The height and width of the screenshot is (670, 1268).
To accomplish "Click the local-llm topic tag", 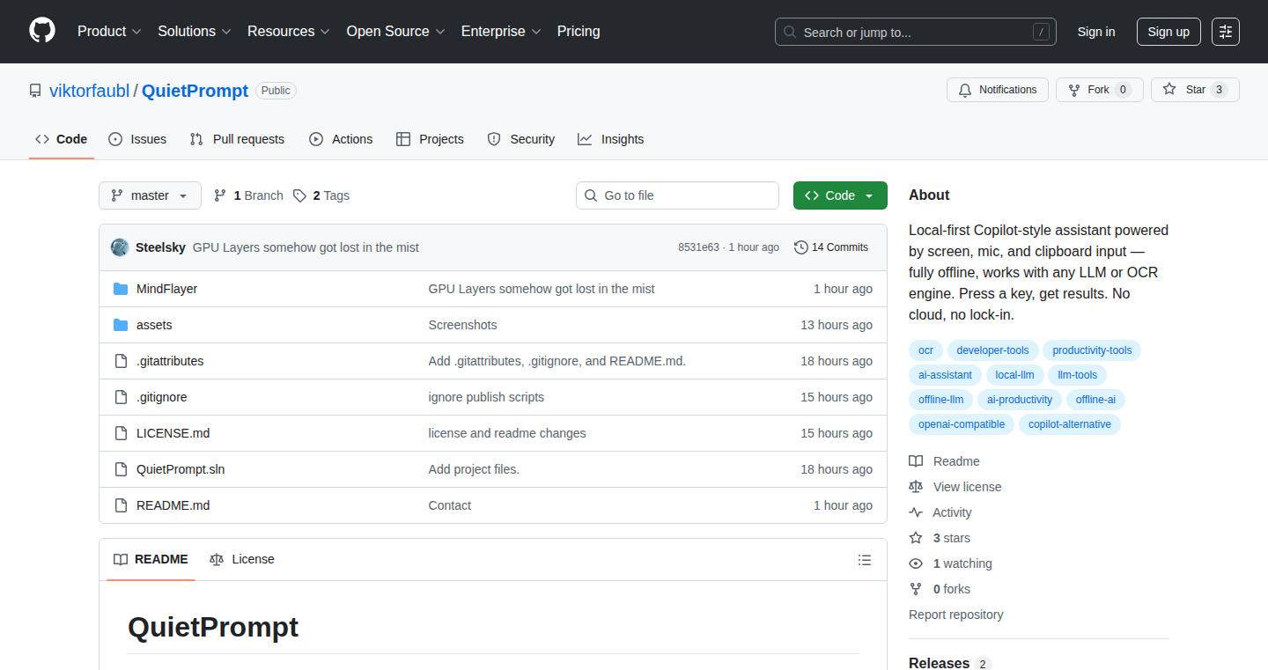I will click(1014, 375).
